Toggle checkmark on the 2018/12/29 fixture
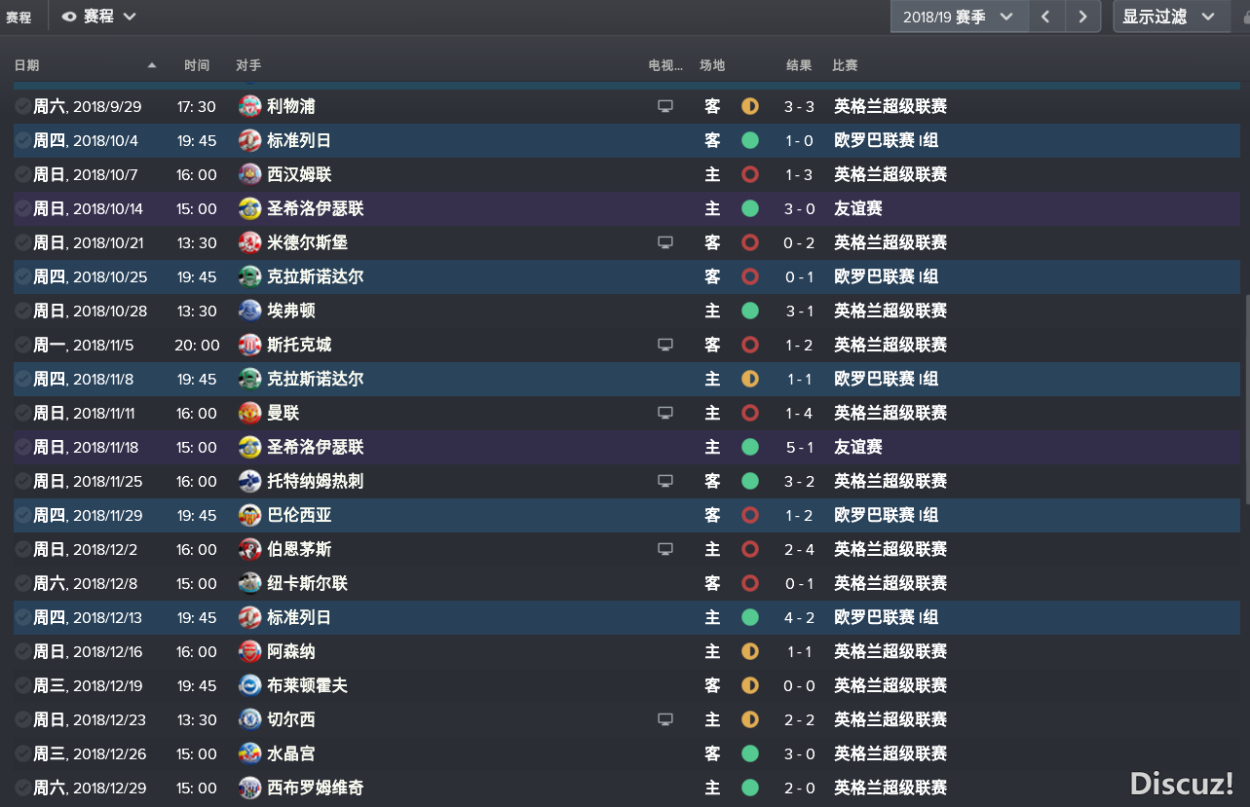This screenshot has height=807, width=1250. click(x=23, y=788)
